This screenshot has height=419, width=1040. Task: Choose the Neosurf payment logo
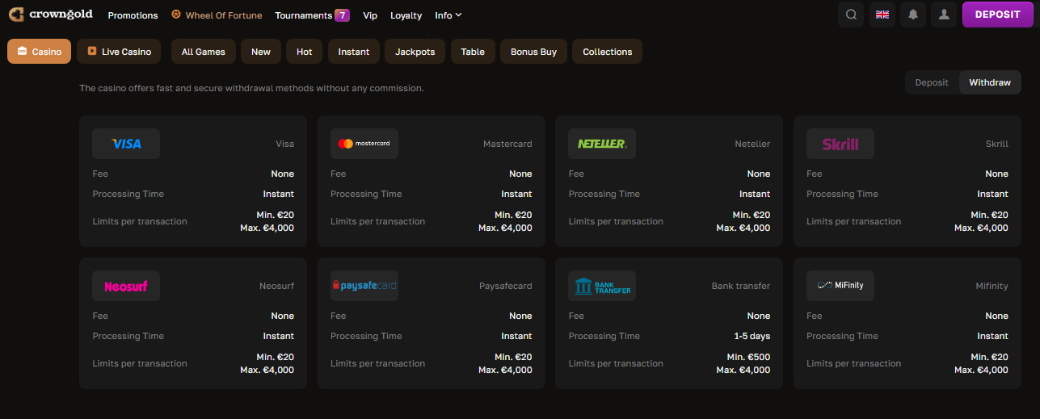pyautogui.click(x=126, y=286)
